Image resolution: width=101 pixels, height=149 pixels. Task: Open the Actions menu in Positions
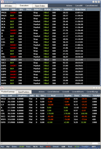tap(41, 92)
